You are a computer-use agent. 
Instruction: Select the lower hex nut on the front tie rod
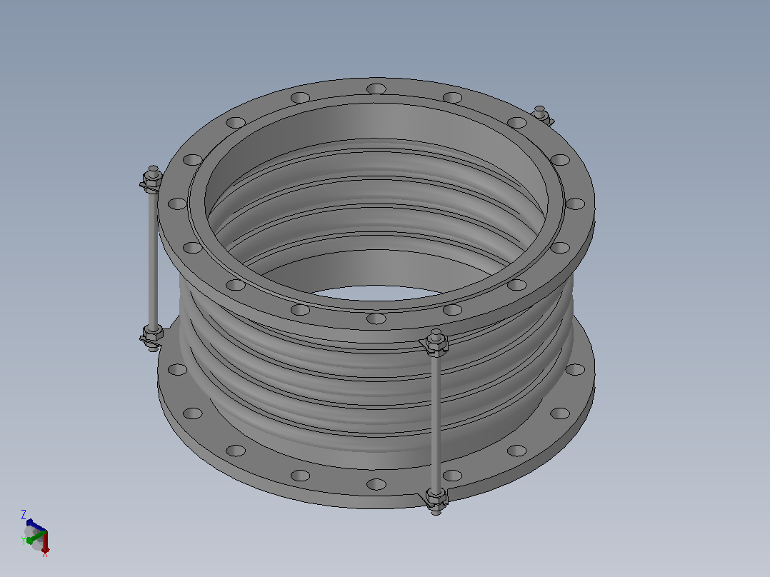435,499
